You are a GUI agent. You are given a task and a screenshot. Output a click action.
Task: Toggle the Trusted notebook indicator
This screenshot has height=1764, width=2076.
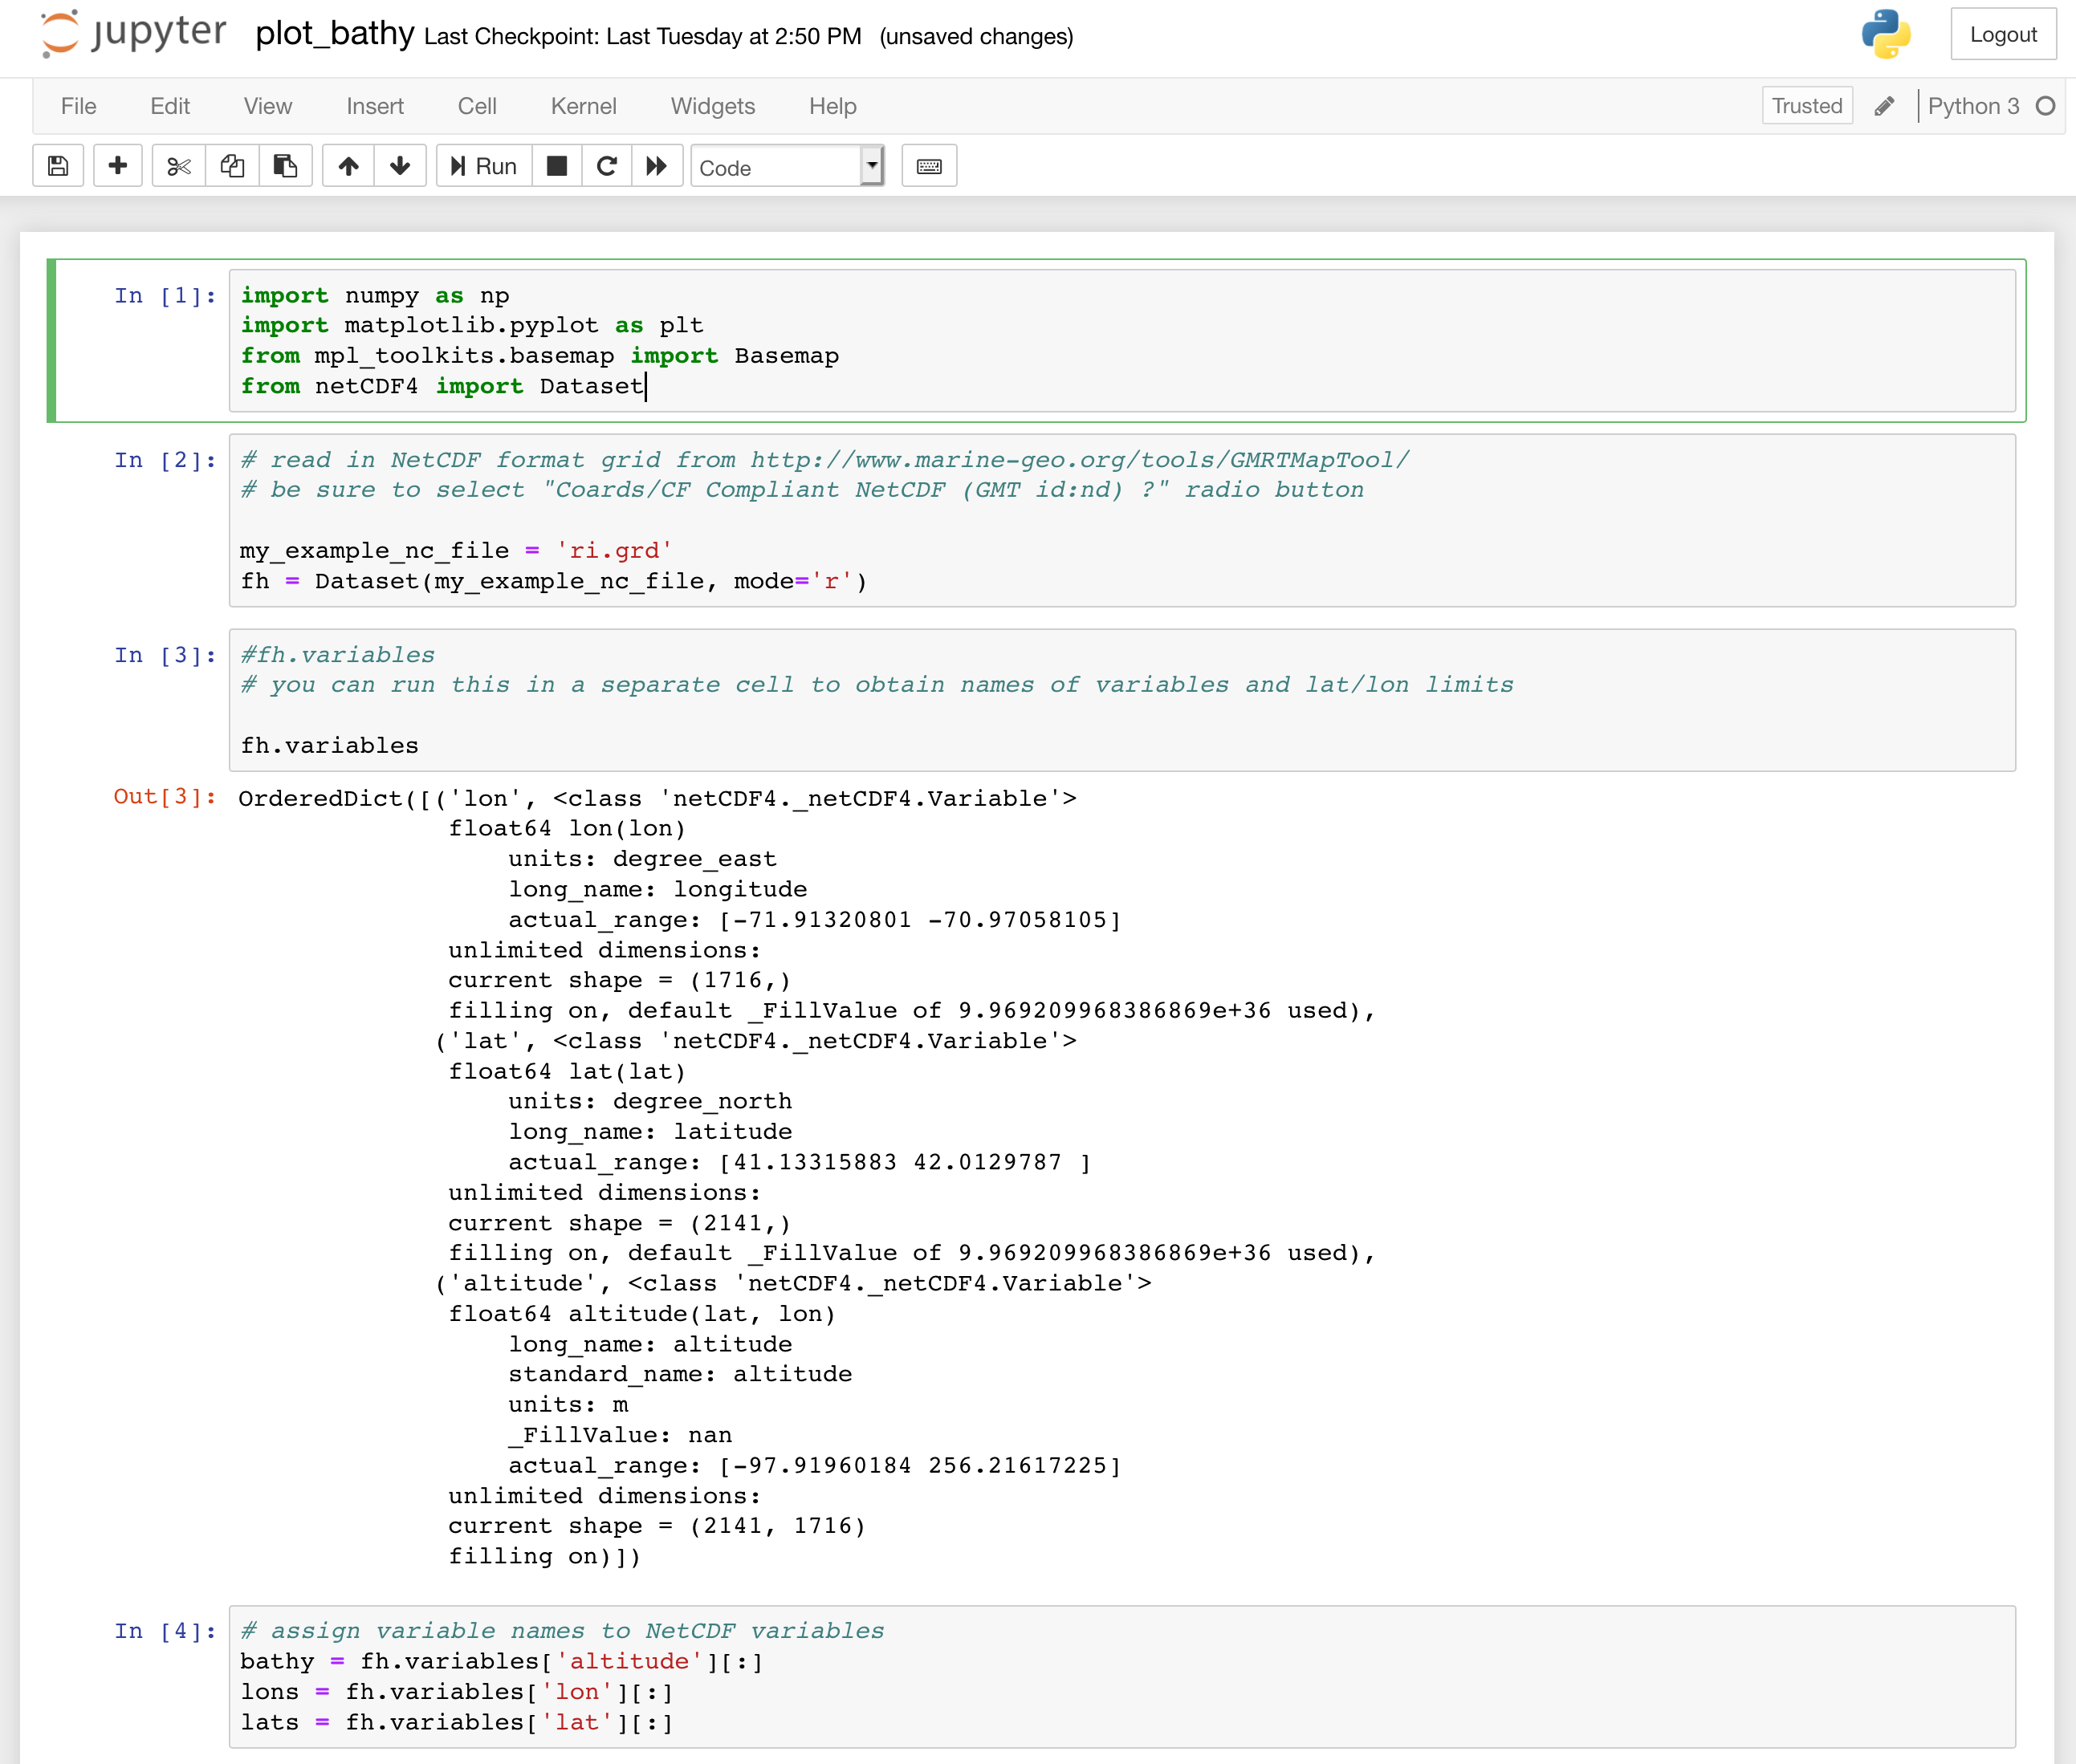point(1806,106)
